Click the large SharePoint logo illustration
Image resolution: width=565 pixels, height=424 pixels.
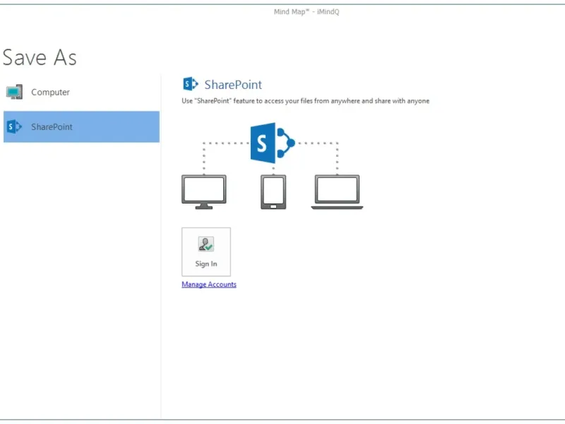[x=273, y=143]
